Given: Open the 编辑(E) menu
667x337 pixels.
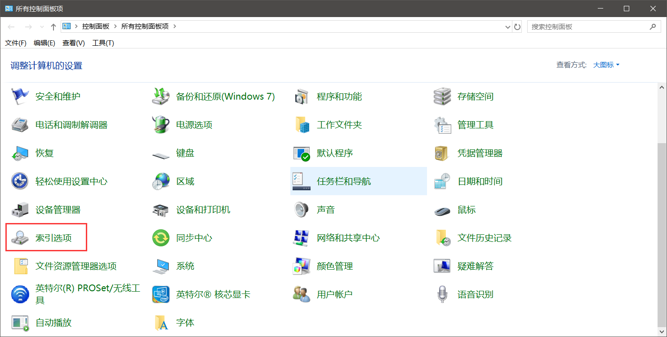Looking at the screenshot, I should (x=44, y=43).
